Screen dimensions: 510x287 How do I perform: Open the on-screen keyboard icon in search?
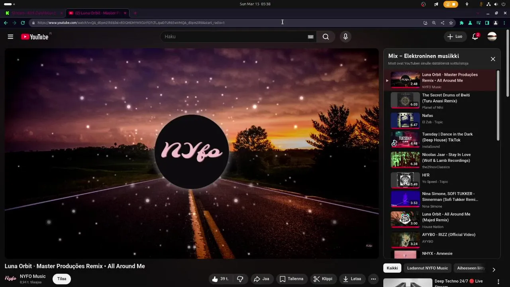(311, 37)
